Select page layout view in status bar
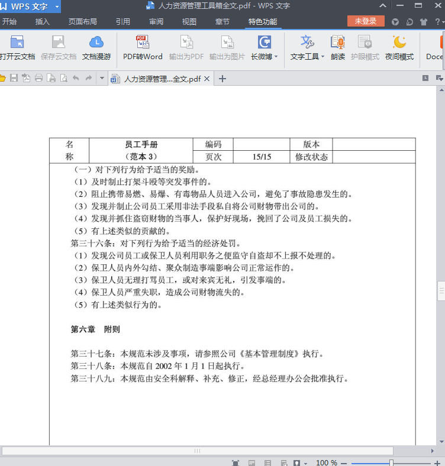Screen dimensions: 445x466 [x=251, y=462]
